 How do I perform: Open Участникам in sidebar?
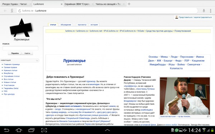point(9,85)
